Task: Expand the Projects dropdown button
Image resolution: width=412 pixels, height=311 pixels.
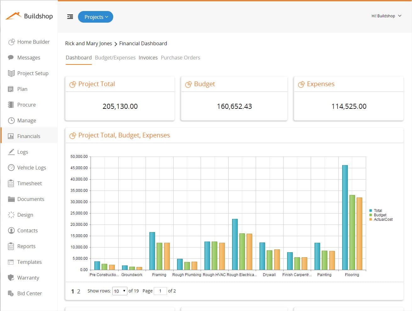Action: [96, 17]
